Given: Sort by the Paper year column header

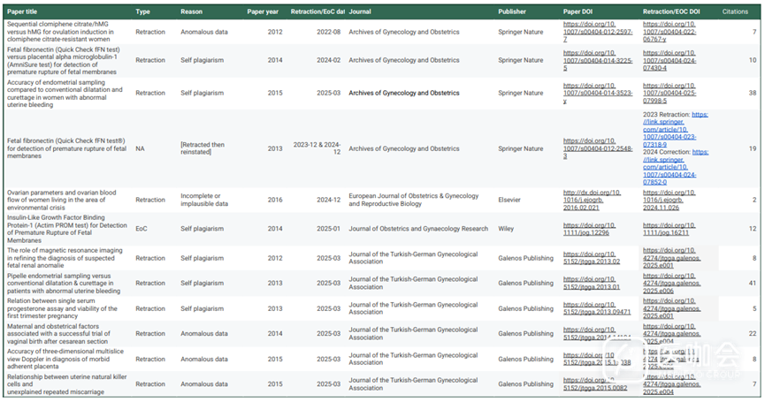Looking at the screenshot, I should point(264,12).
